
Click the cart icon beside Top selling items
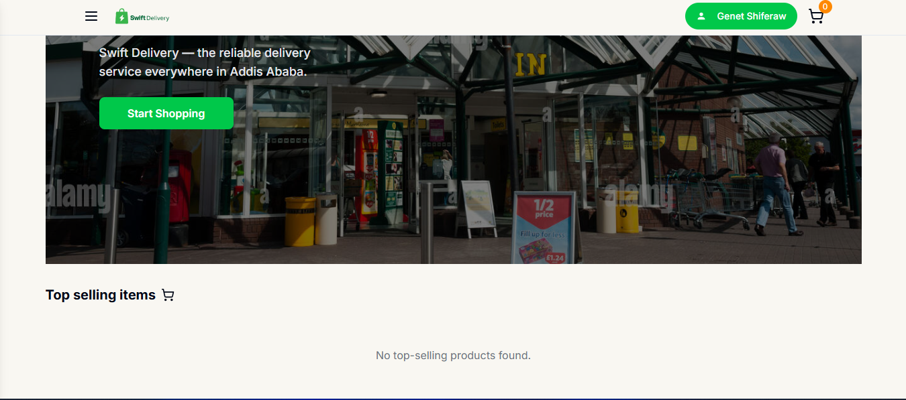(168, 295)
